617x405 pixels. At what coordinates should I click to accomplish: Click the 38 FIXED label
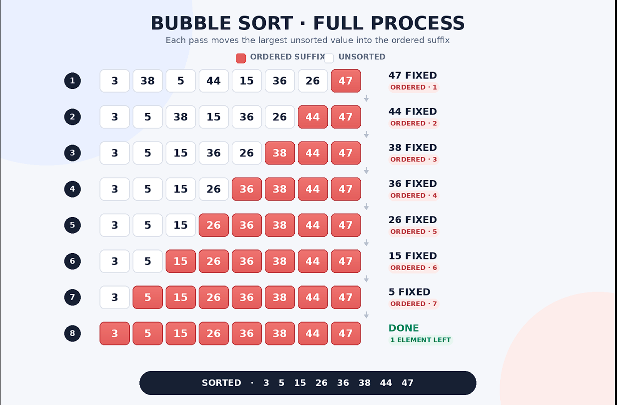coord(413,147)
